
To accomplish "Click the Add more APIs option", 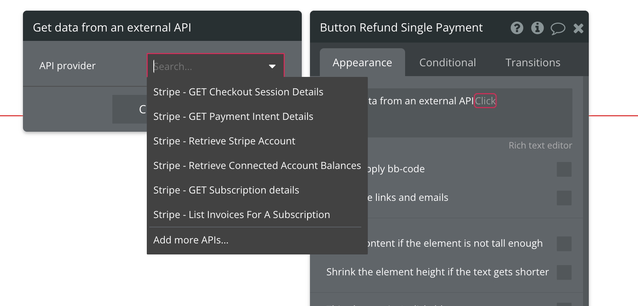I will pyautogui.click(x=191, y=240).
